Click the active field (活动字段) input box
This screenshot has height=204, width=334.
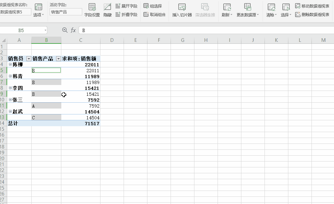click(x=66, y=12)
